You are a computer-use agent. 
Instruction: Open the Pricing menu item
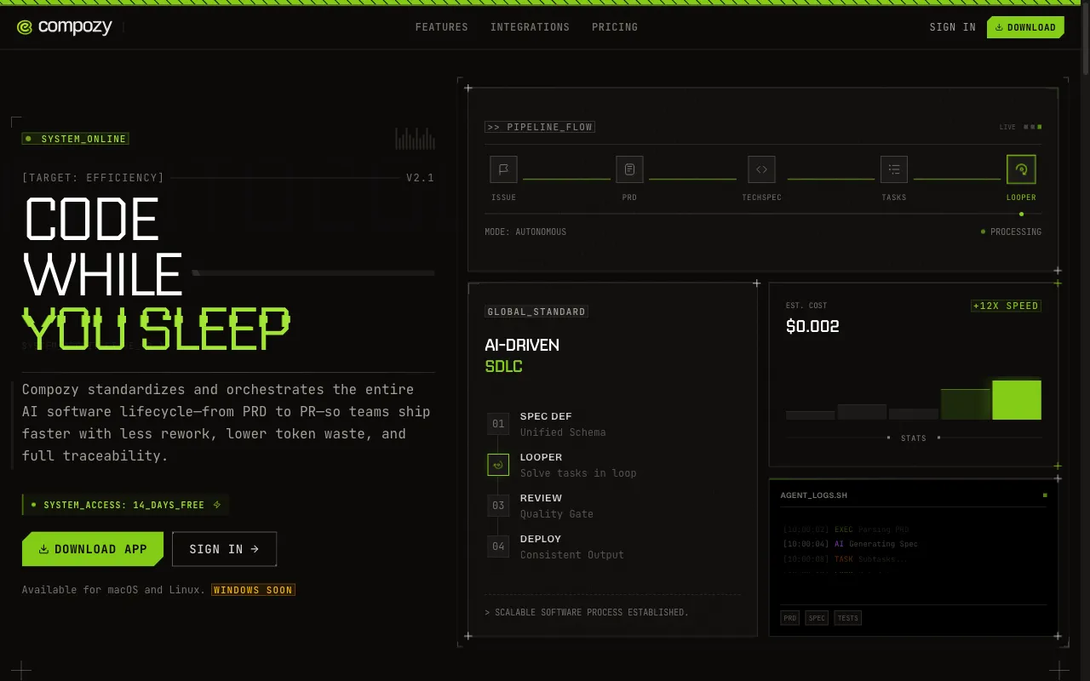click(615, 27)
